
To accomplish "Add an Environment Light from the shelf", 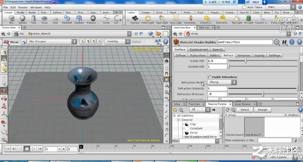I will coord(223,19).
